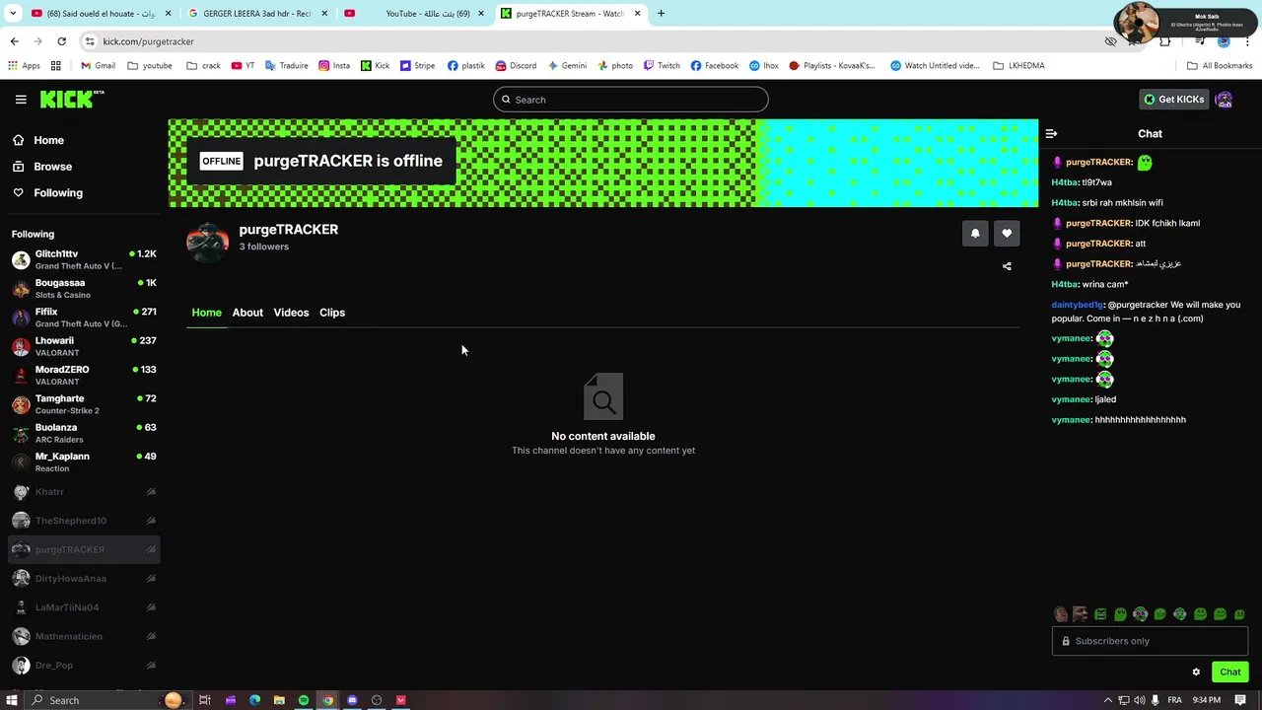
Task: Switch to the Videos tab
Action: [291, 313]
